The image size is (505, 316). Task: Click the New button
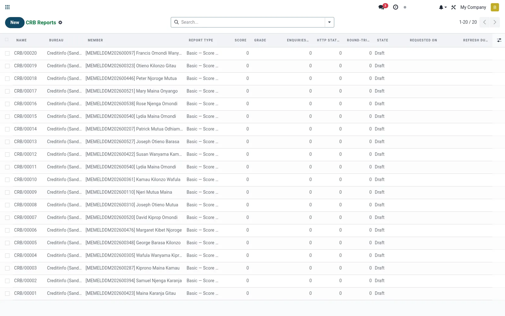coord(15,22)
